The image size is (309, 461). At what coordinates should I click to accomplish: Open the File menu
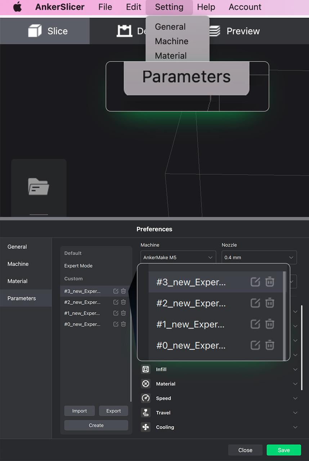(105, 7)
